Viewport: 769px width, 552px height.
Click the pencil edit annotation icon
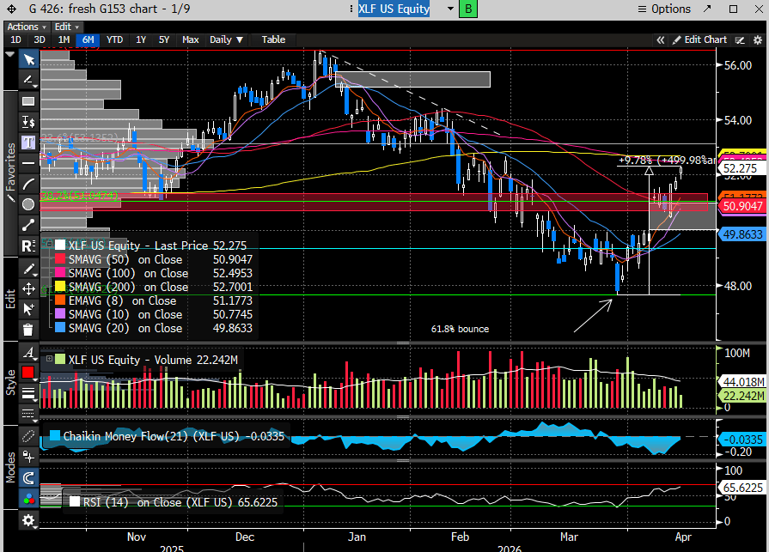pyautogui.click(x=29, y=269)
